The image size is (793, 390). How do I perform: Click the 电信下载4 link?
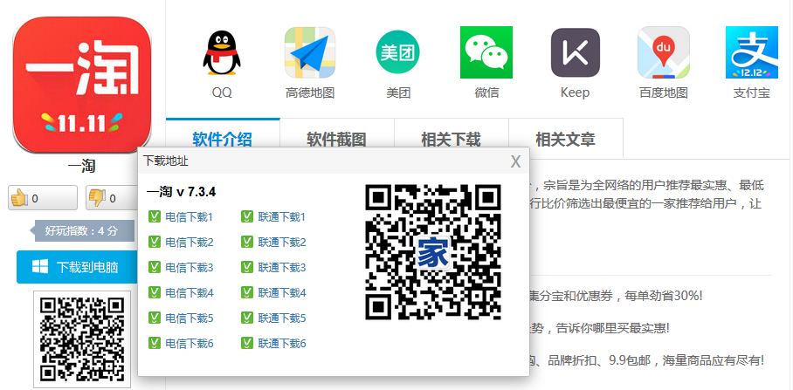pos(190,293)
